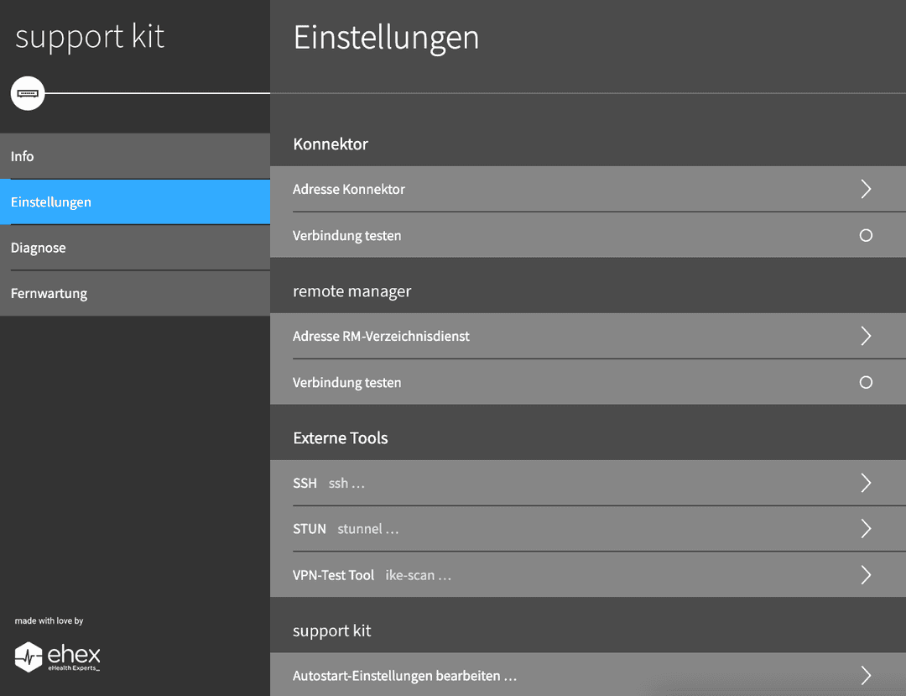The image size is (906, 696).
Task: Open Autostart-Einstellungen bearbeiten
Action: point(587,675)
